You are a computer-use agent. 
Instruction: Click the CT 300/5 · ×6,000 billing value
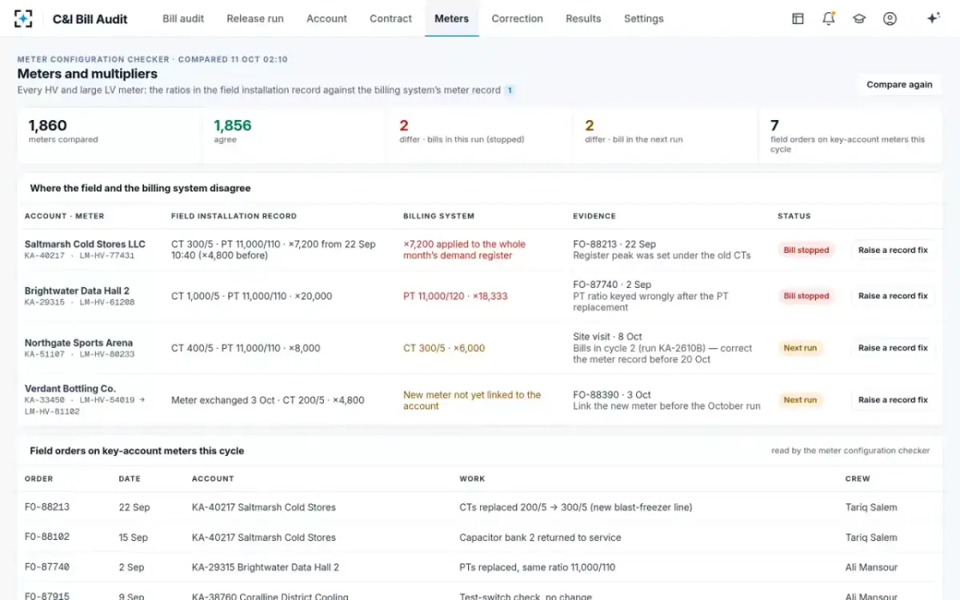444,348
